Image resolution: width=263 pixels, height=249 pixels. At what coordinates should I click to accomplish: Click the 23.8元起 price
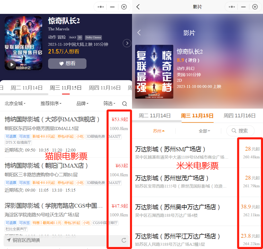(x=250, y=236)
